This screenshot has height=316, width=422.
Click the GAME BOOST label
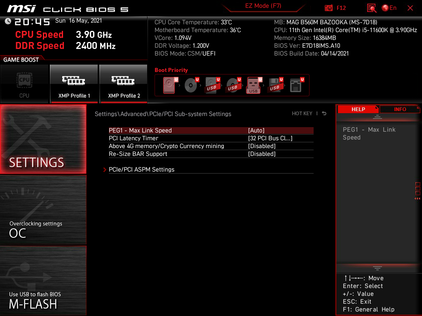(x=21, y=60)
